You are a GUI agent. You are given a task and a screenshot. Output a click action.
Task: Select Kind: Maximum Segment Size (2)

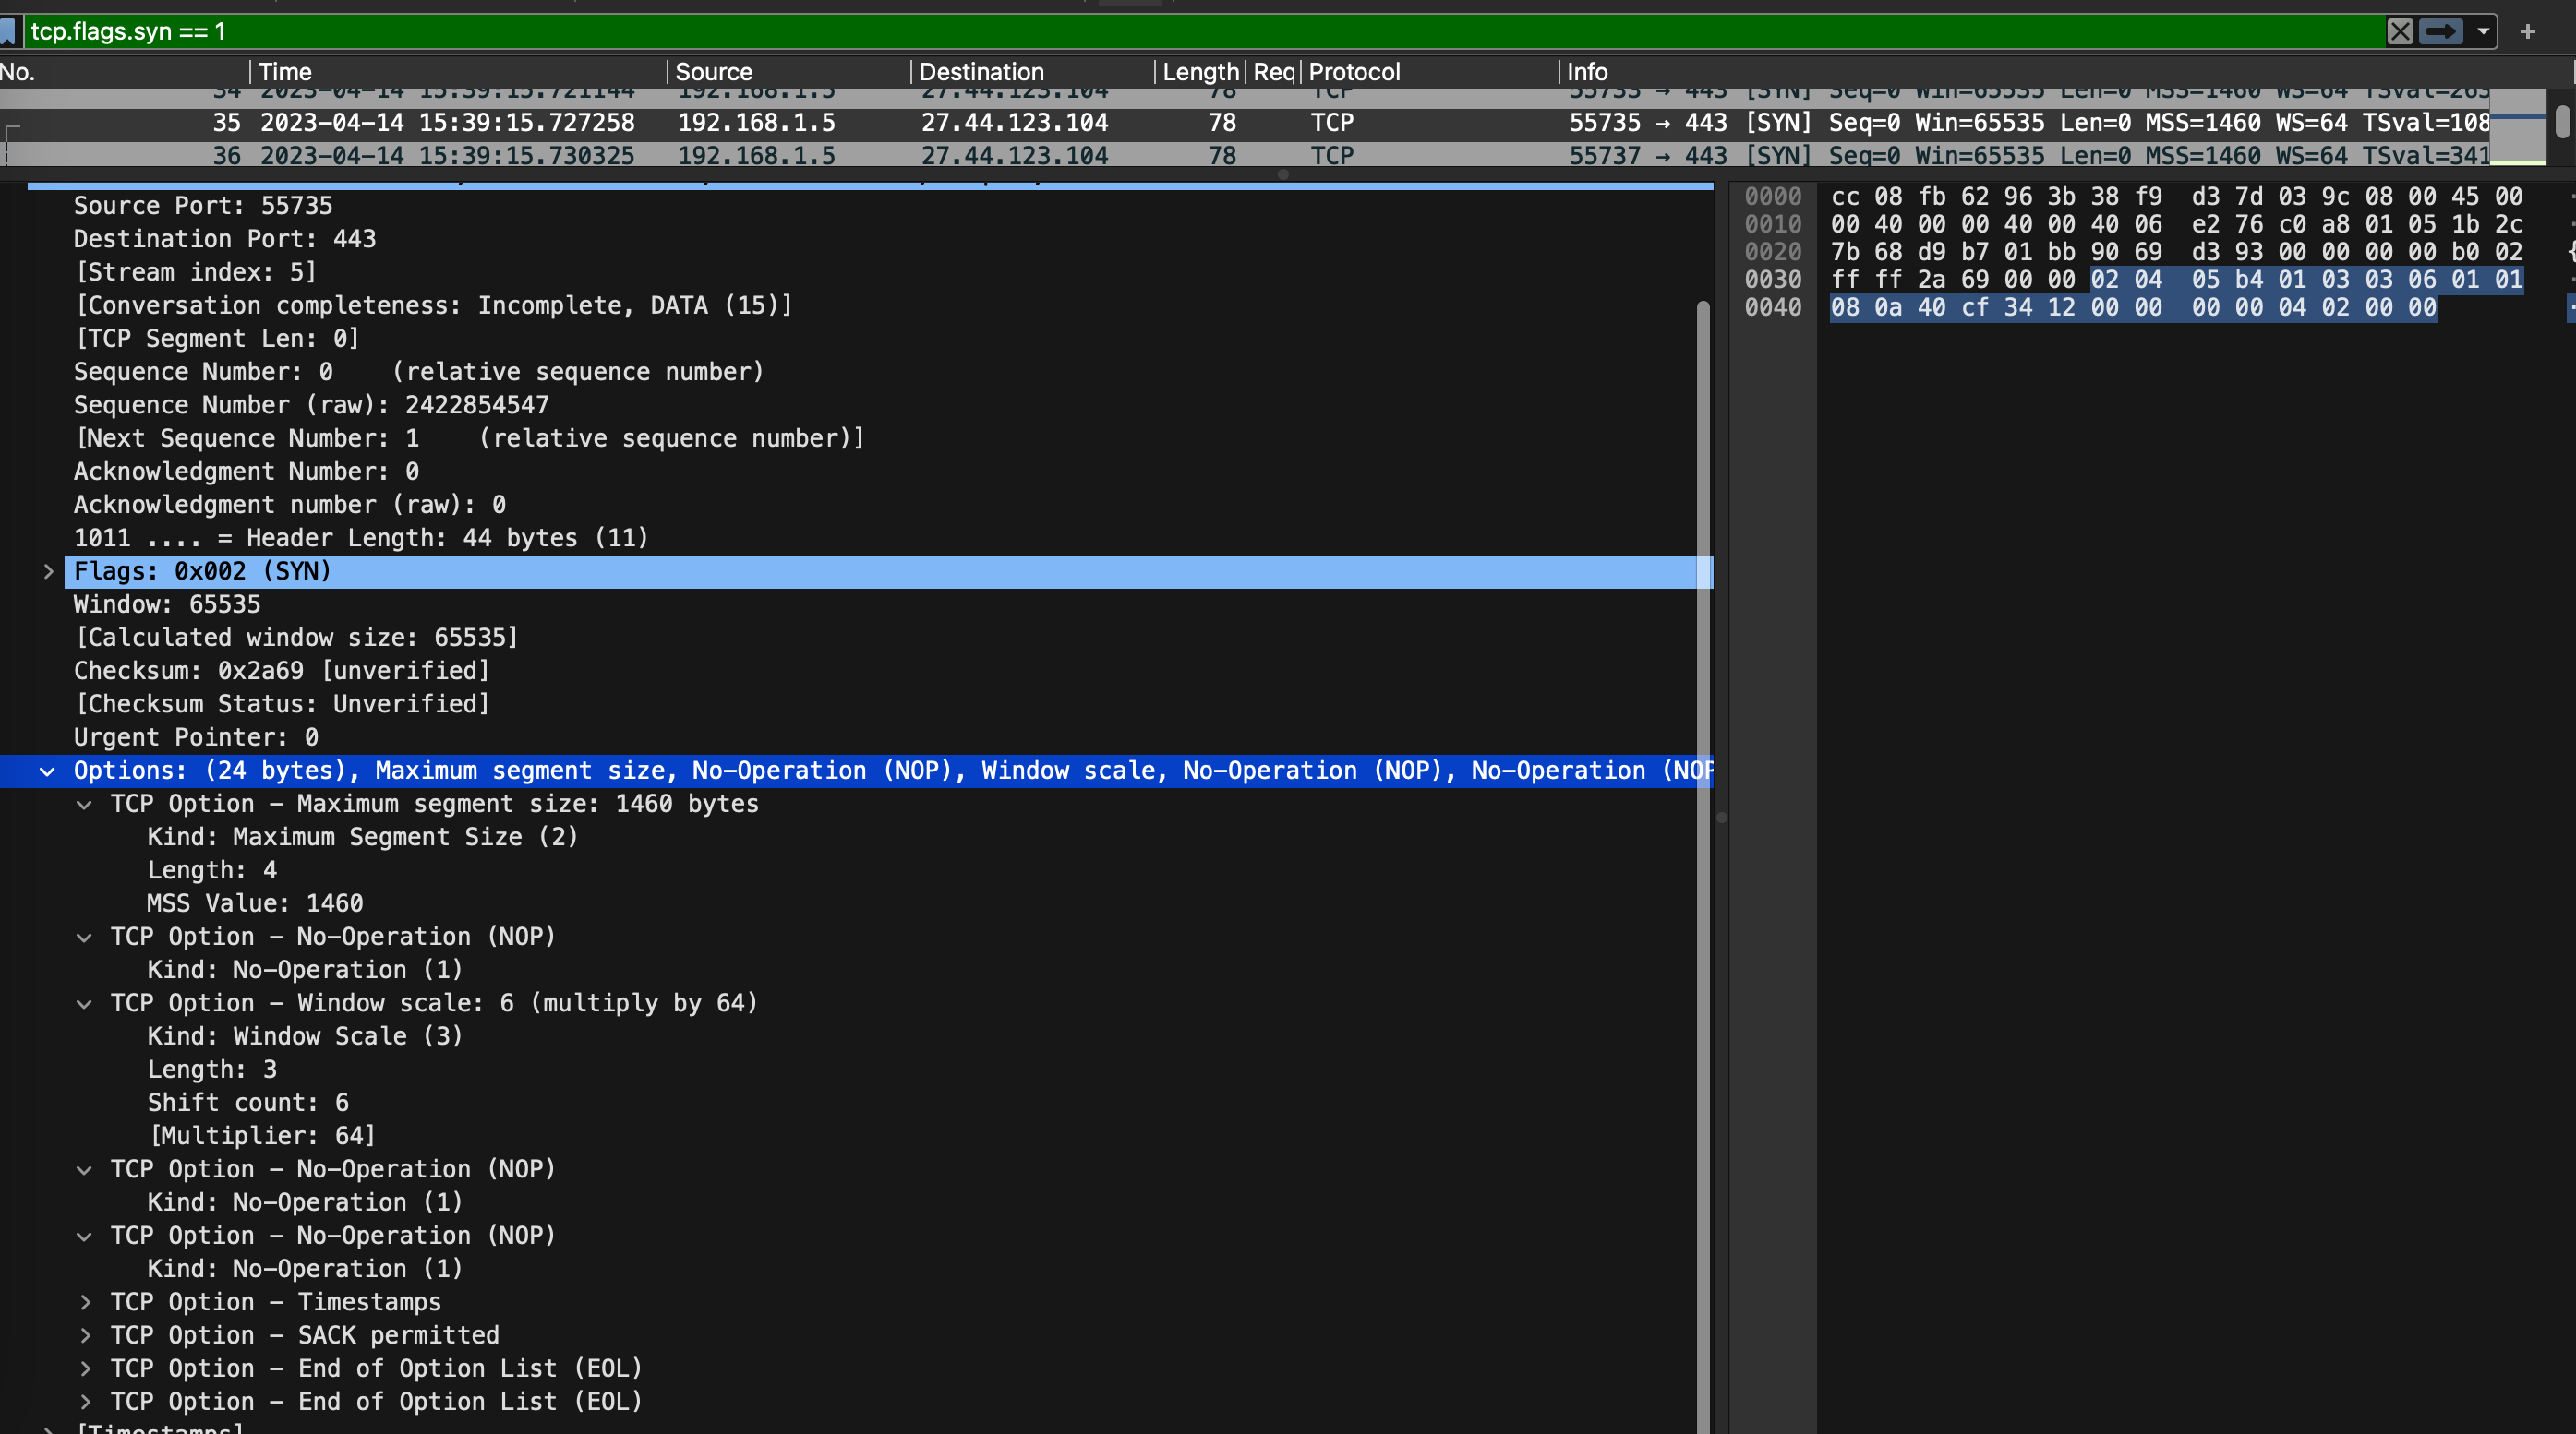tap(363, 837)
